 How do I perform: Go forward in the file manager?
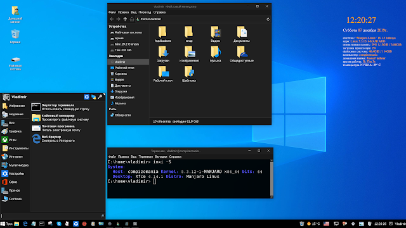119,19
